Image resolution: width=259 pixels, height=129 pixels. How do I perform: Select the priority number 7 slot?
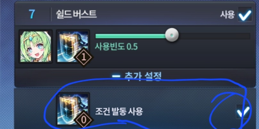tap(32, 14)
